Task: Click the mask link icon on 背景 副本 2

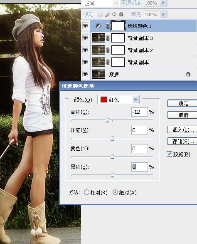Action: pyautogui.click(x=108, y=50)
